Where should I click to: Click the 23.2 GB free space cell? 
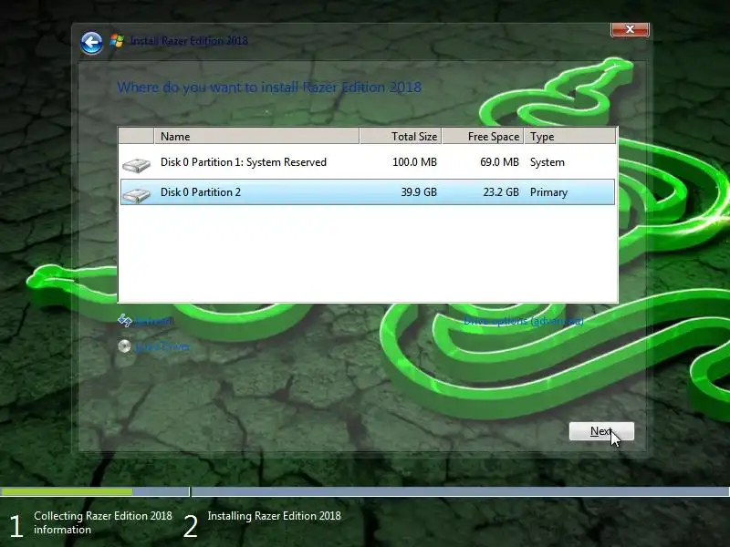pyautogui.click(x=500, y=192)
